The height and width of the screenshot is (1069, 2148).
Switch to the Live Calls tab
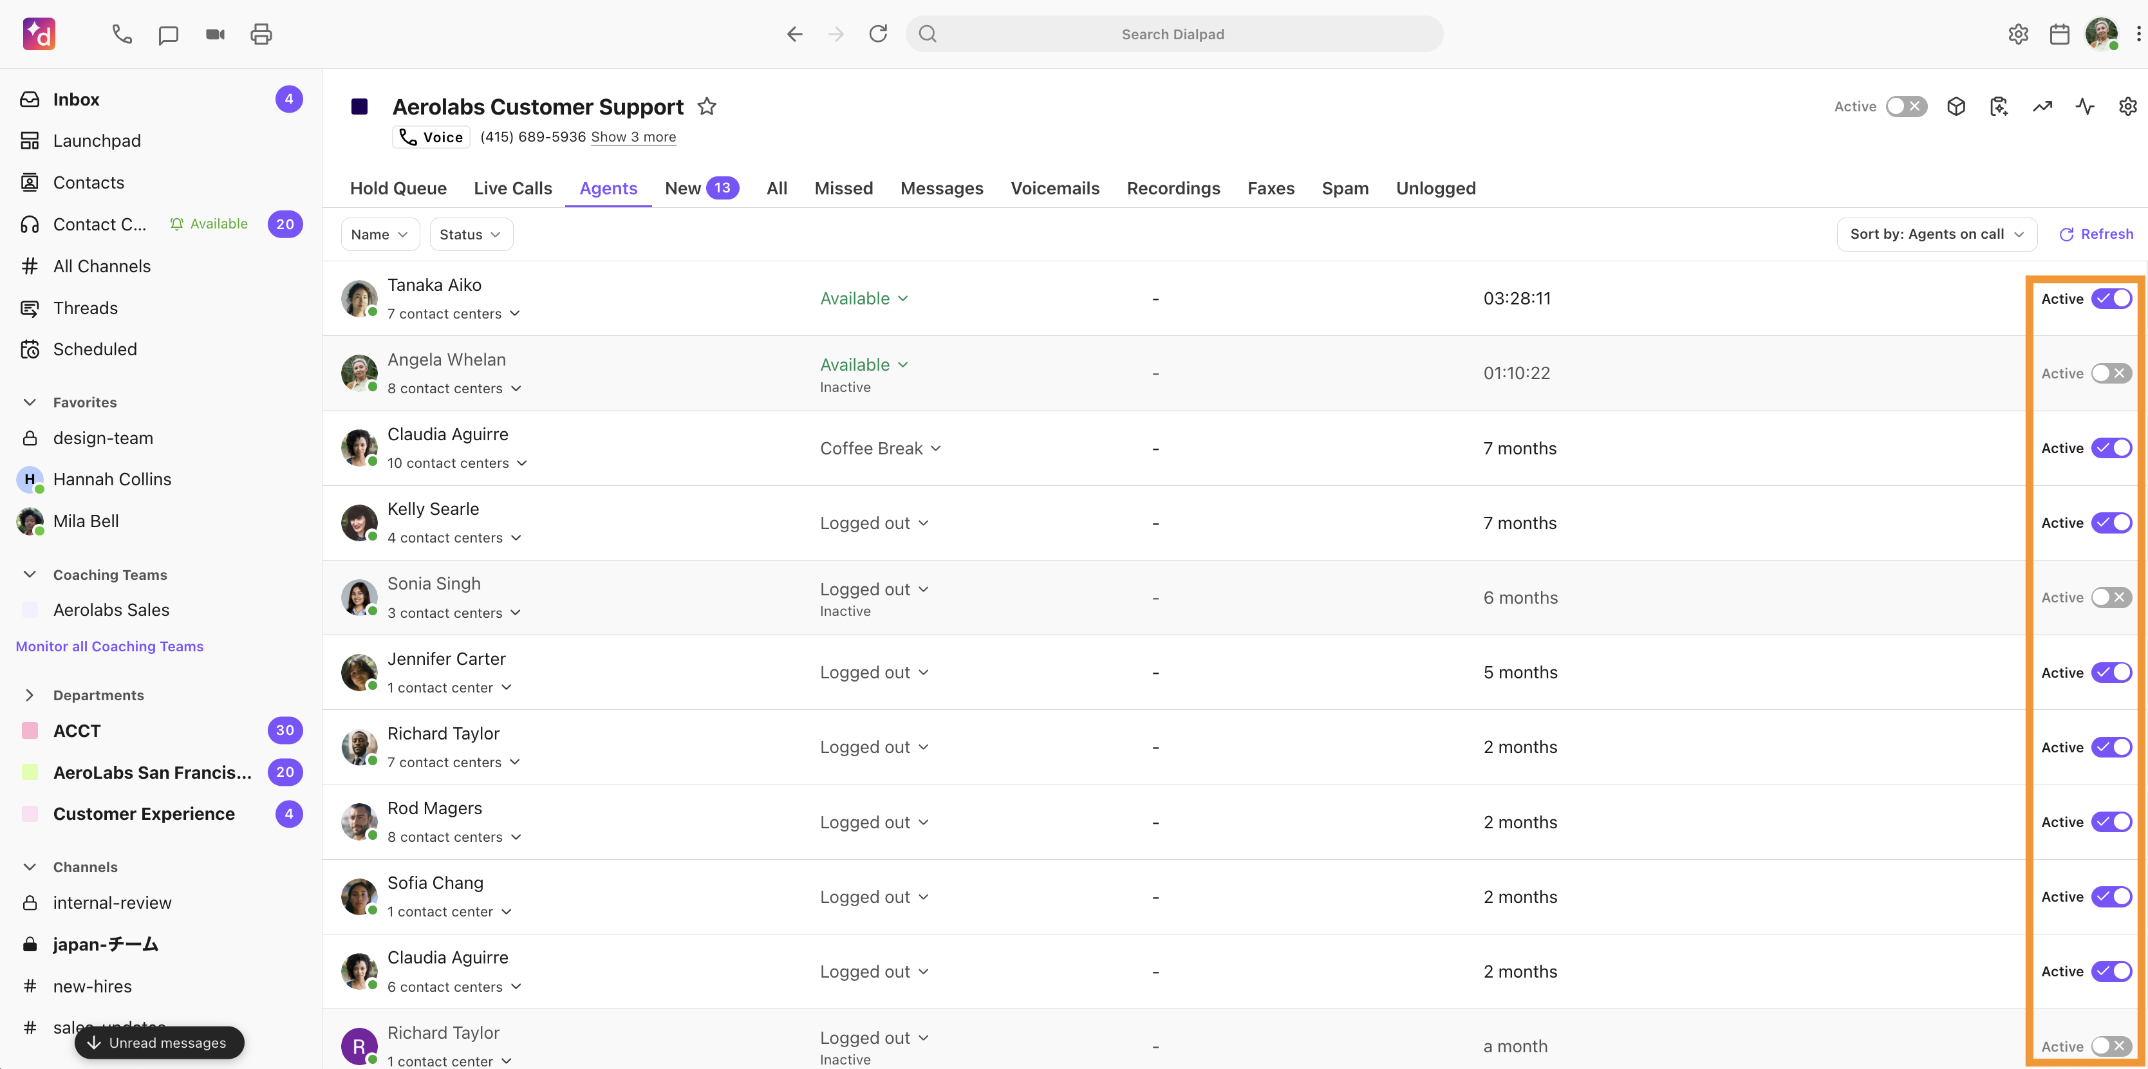pyautogui.click(x=513, y=189)
